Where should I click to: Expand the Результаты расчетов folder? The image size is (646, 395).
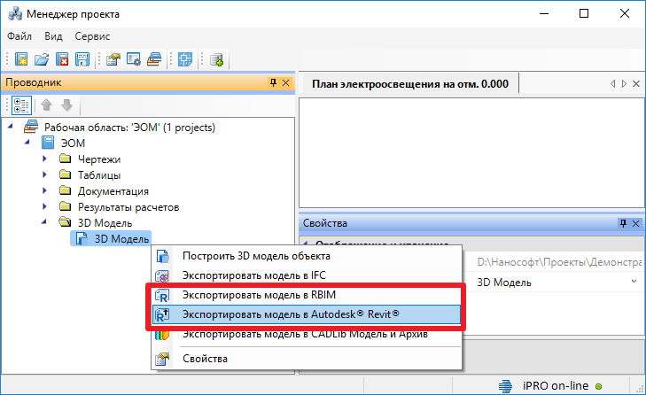point(47,207)
